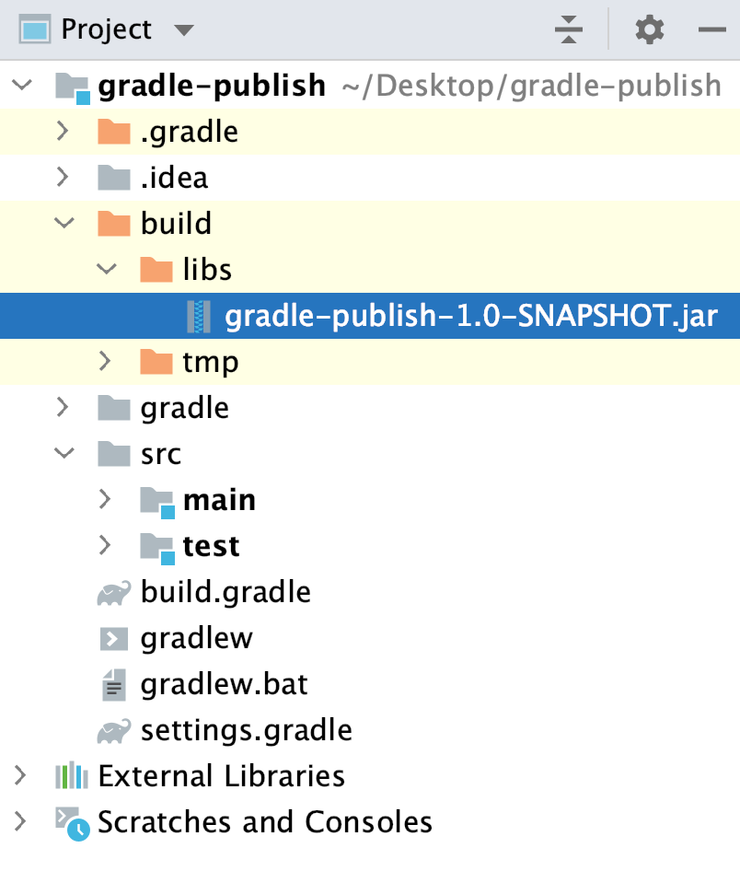Viewport: 740px width, 871px height.
Task: Click the orange tmp folder icon
Action: click(156, 362)
